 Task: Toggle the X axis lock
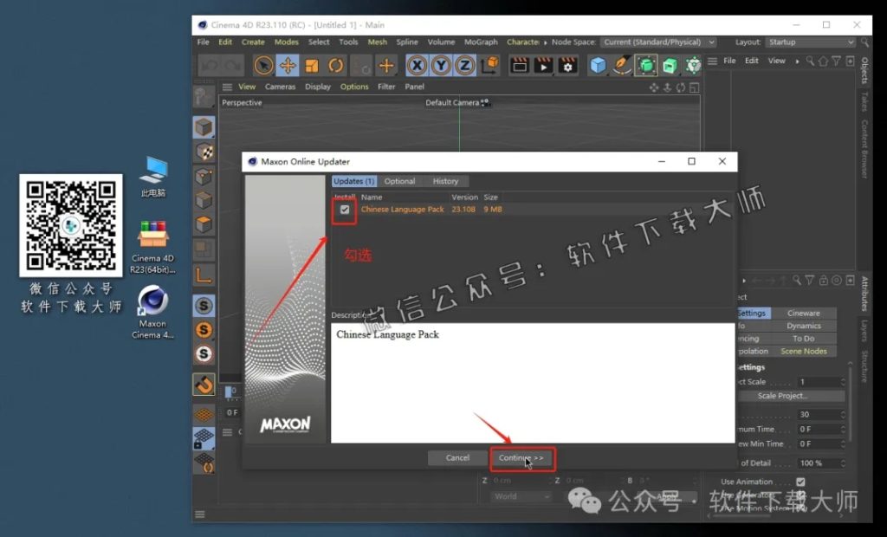pos(417,65)
